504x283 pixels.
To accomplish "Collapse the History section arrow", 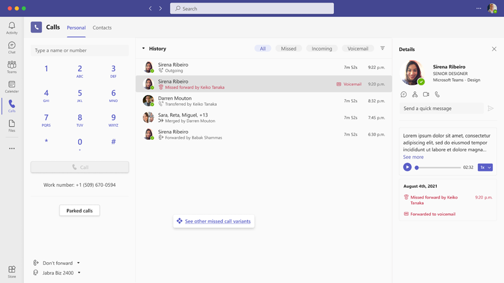I will [x=143, y=48].
